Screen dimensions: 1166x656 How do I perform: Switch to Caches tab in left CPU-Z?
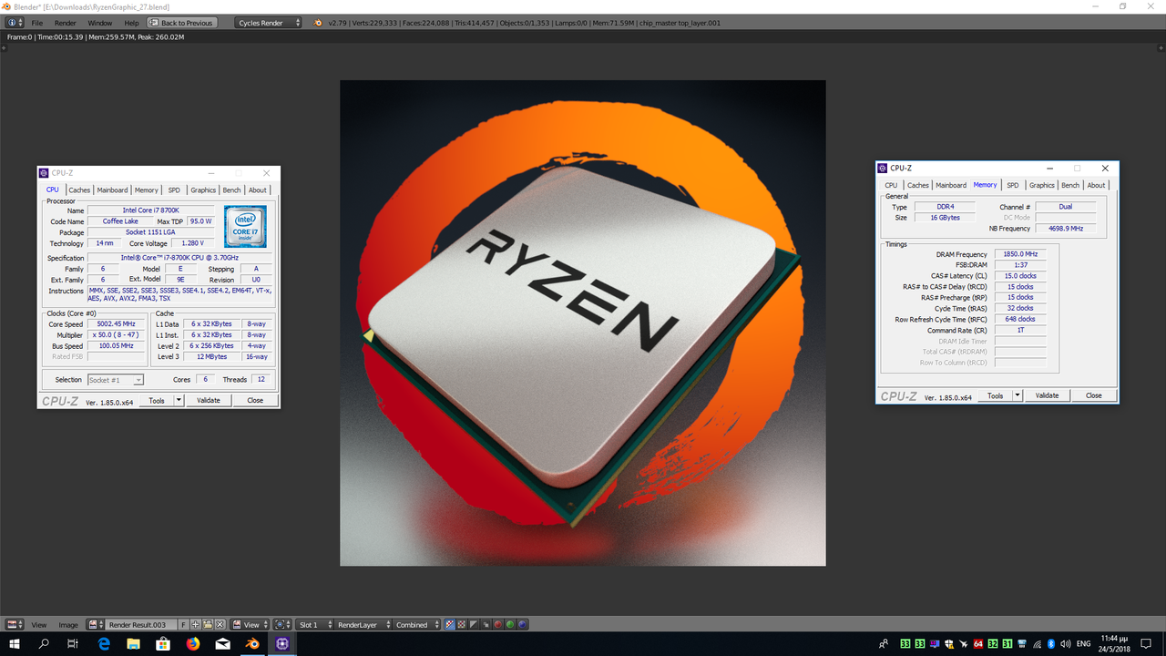(x=79, y=190)
